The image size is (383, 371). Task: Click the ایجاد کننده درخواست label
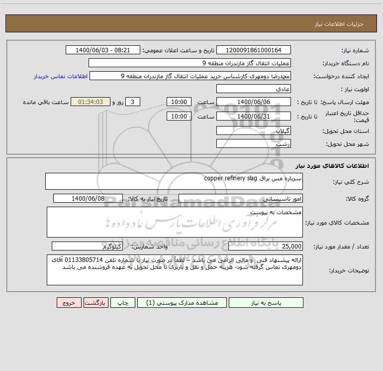click(x=341, y=77)
